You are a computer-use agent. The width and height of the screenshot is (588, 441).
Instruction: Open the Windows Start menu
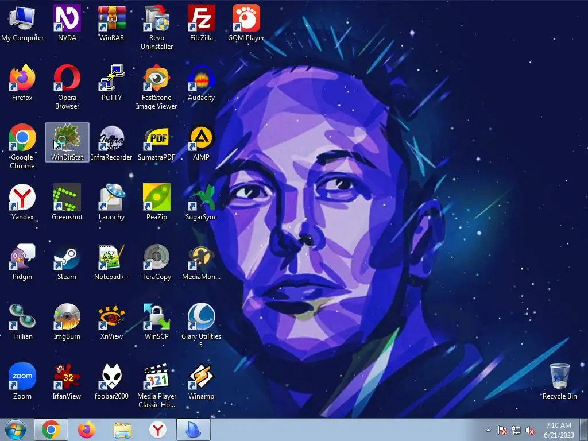[16, 430]
